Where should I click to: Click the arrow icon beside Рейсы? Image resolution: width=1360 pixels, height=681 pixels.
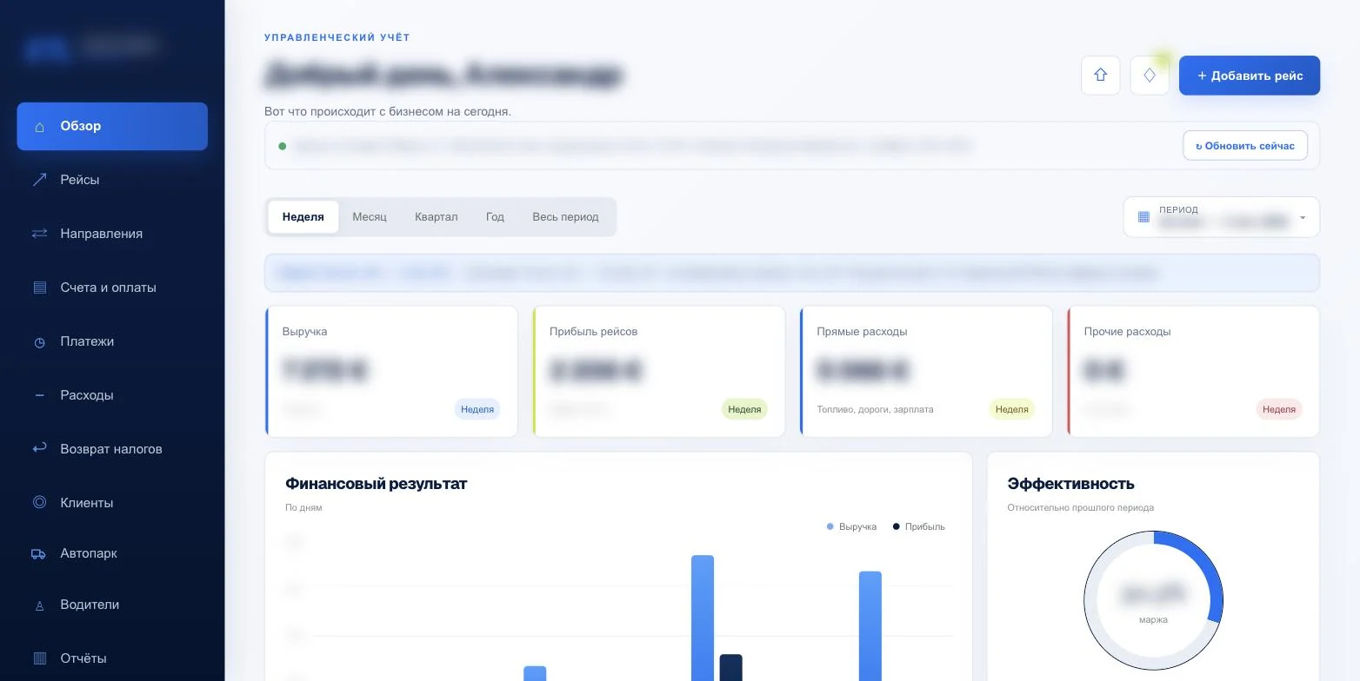point(39,180)
